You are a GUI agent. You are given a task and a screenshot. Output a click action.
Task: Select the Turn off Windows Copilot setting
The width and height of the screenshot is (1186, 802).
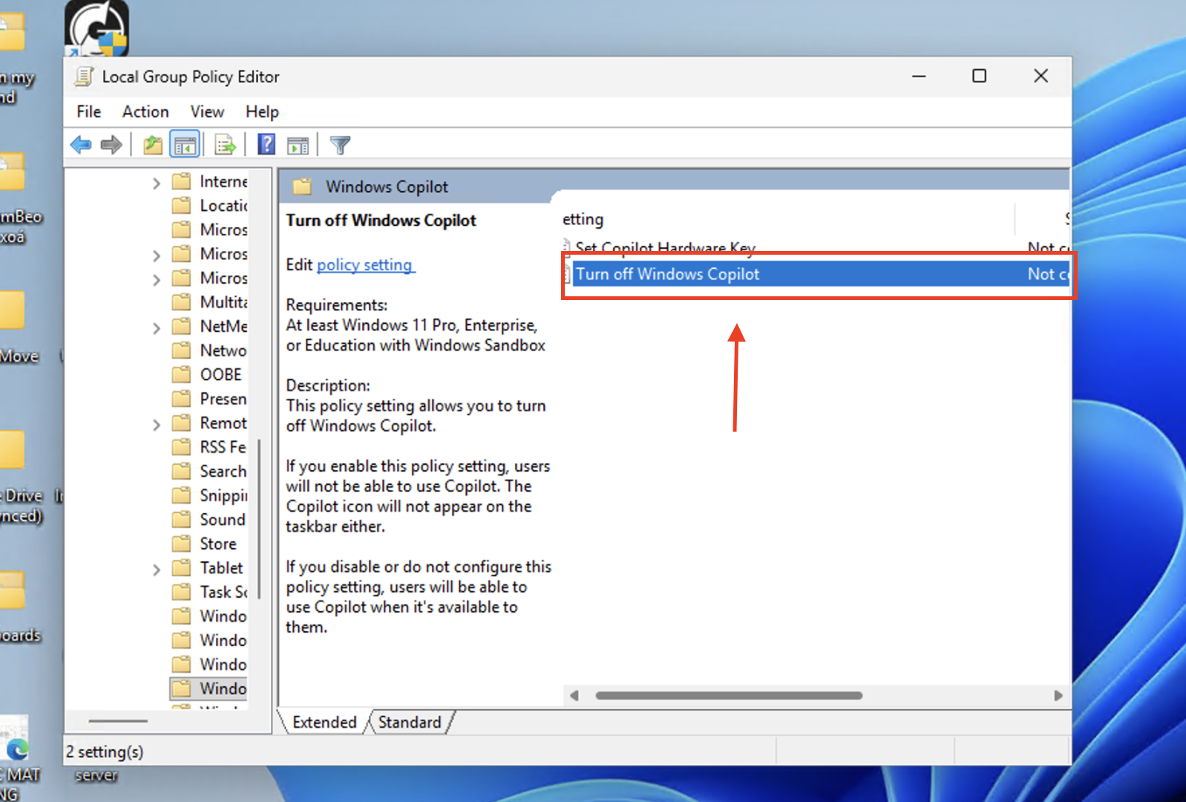pos(667,274)
